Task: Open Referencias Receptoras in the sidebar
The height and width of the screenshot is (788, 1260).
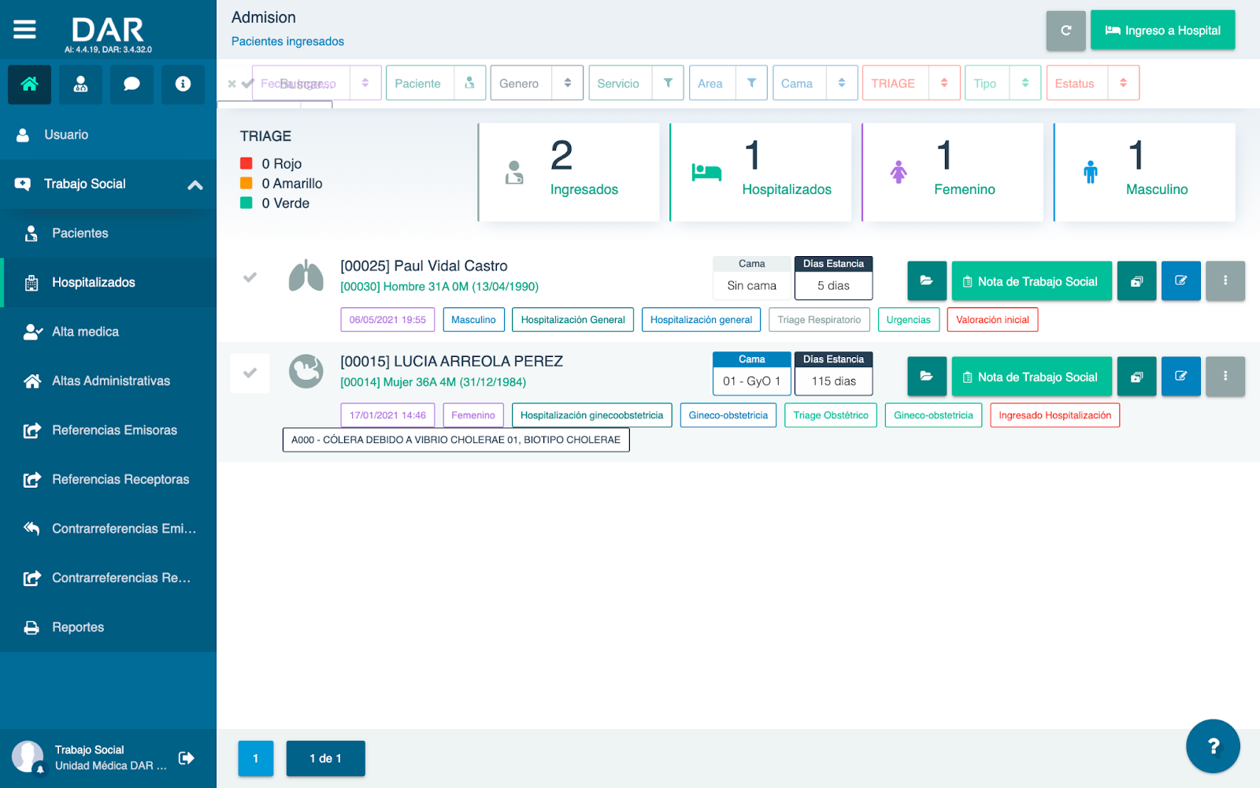Action: coord(108,479)
